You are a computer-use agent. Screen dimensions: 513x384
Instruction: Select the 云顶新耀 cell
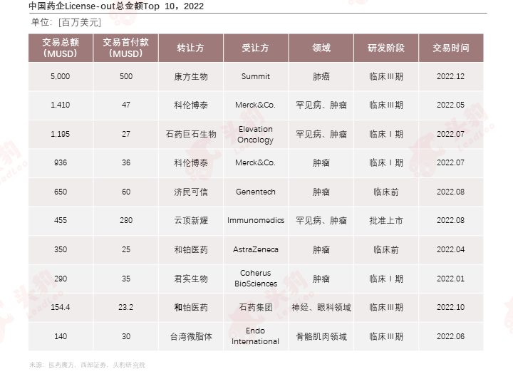pyautogui.click(x=191, y=220)
